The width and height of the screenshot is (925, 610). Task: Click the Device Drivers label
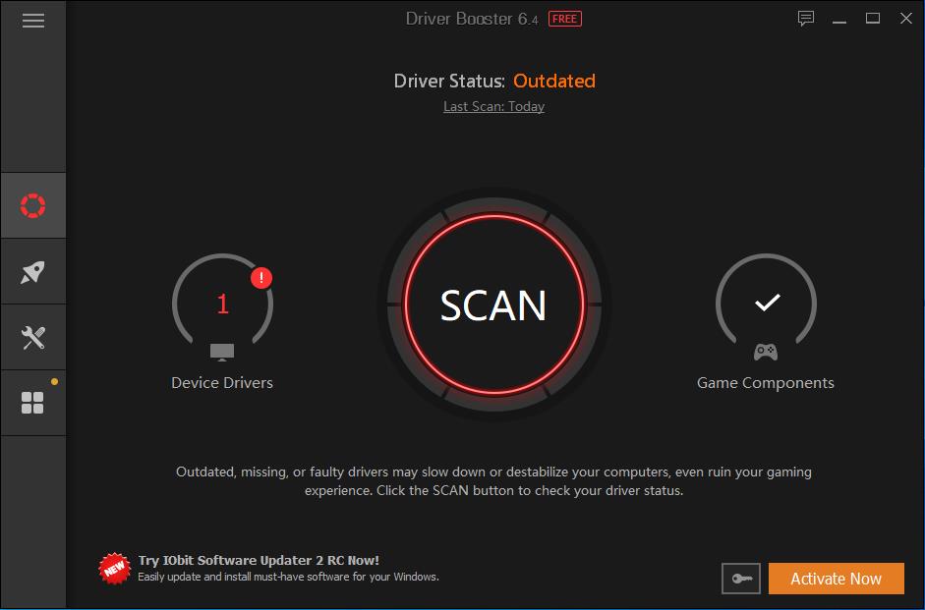(x=222, y=383)
